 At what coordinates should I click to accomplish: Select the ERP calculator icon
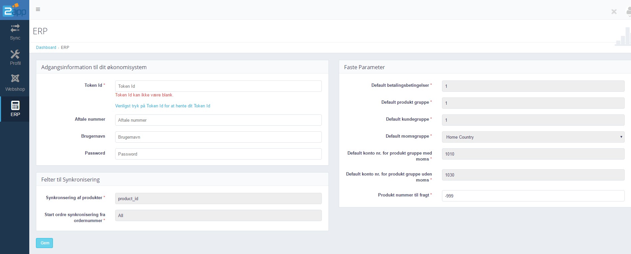pyautogui.click(x=15, y=105)
